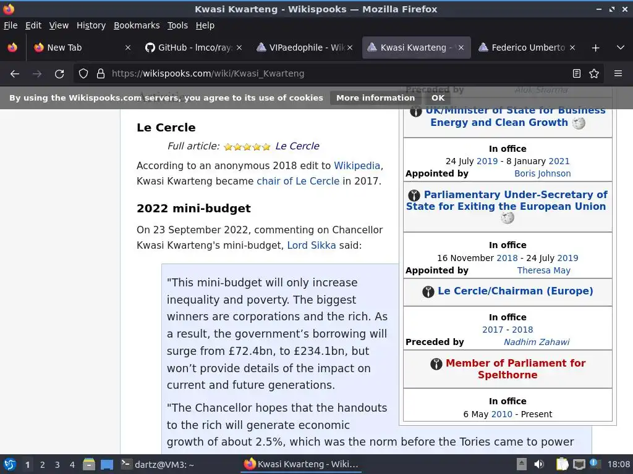This screenshot has width=633, height=474.
Task: Open dartz@VM3 terminal taskbar entry
Action: click(158, 464)
